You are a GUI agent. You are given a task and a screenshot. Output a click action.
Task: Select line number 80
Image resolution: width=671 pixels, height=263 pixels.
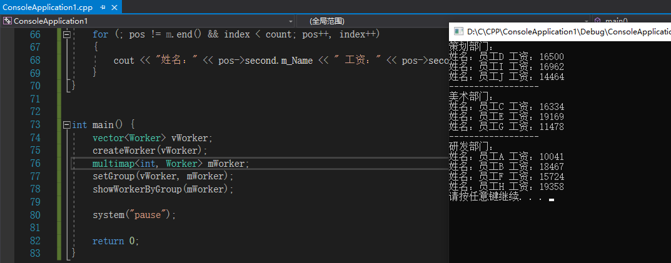coord(34,215)
